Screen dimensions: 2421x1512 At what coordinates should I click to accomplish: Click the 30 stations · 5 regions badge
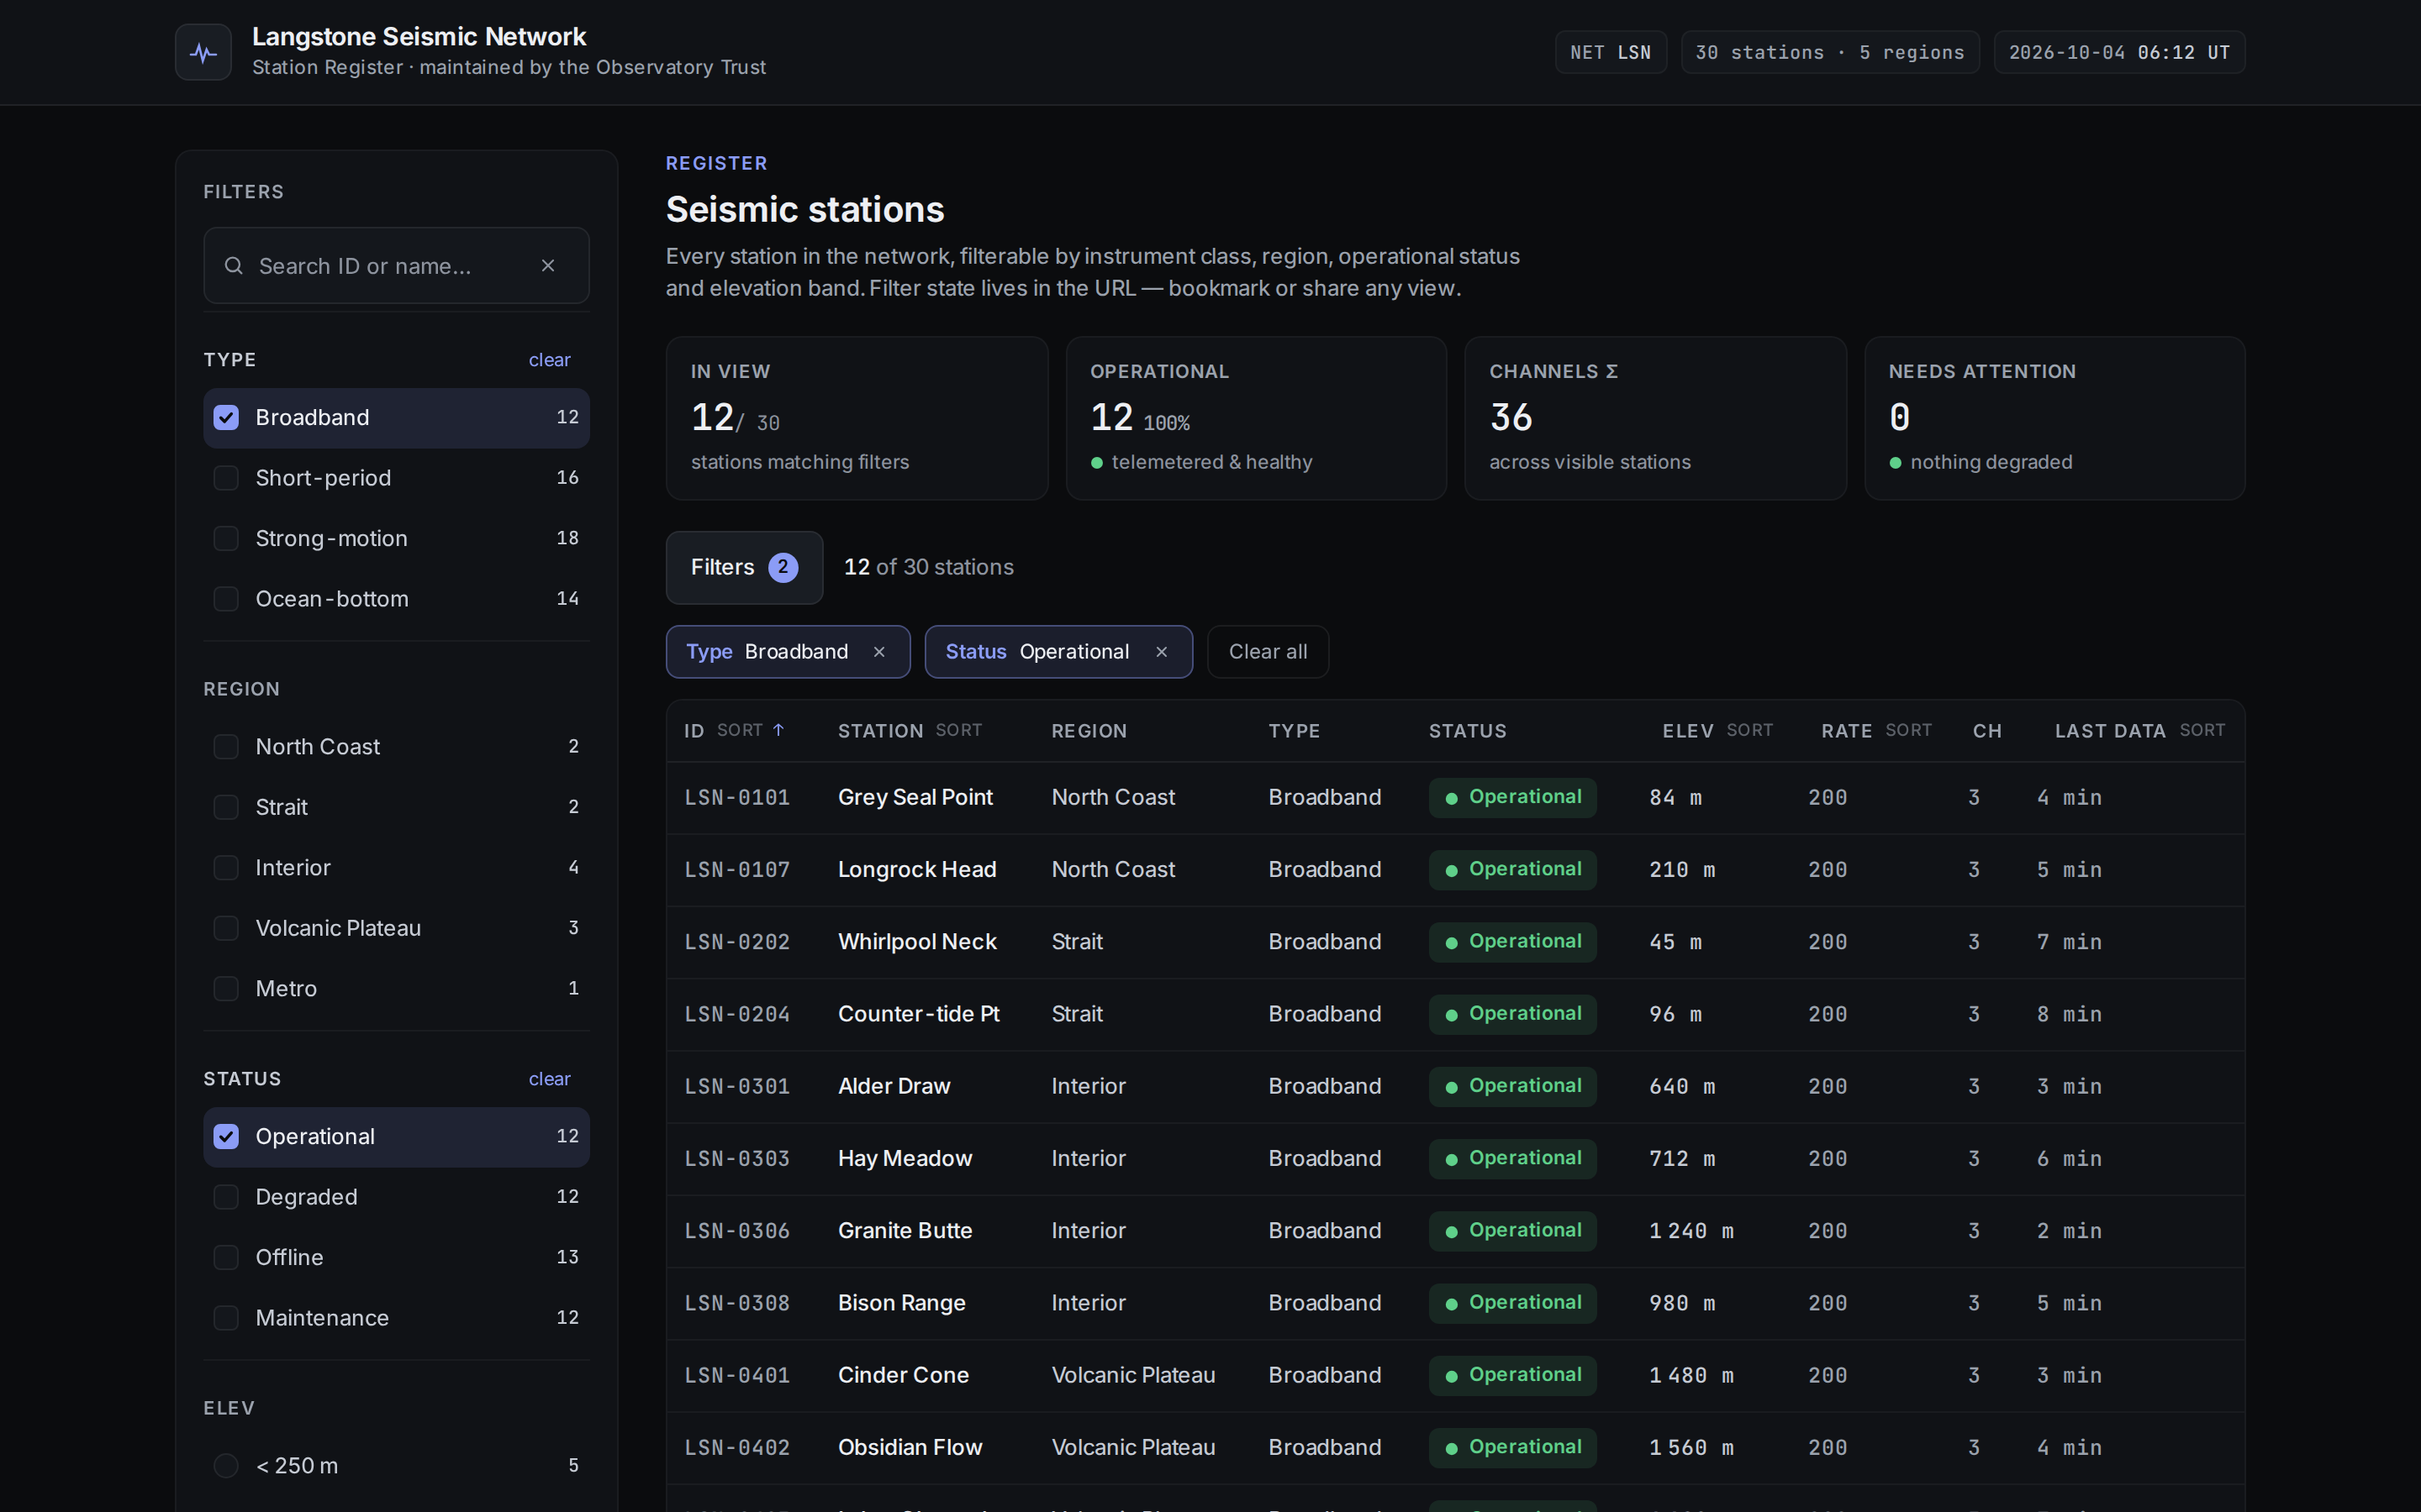1830,52
